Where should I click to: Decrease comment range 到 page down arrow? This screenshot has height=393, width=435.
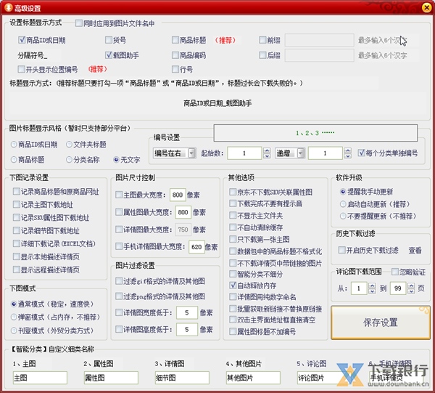click(x=411, y=291)
